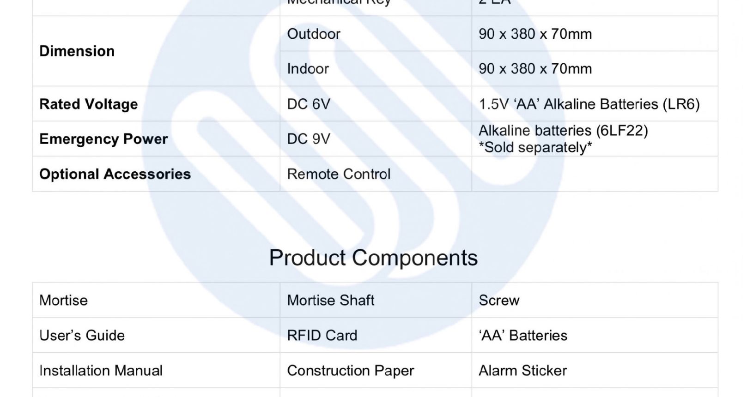Click the Dimension row label
The height and width of the screenshot is (397, 753).
[77, 51]
